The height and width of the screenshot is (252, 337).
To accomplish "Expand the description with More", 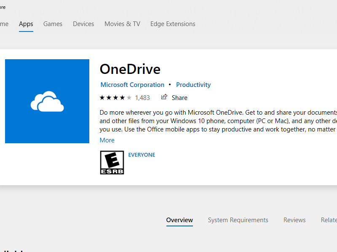I will pos(107,140).
